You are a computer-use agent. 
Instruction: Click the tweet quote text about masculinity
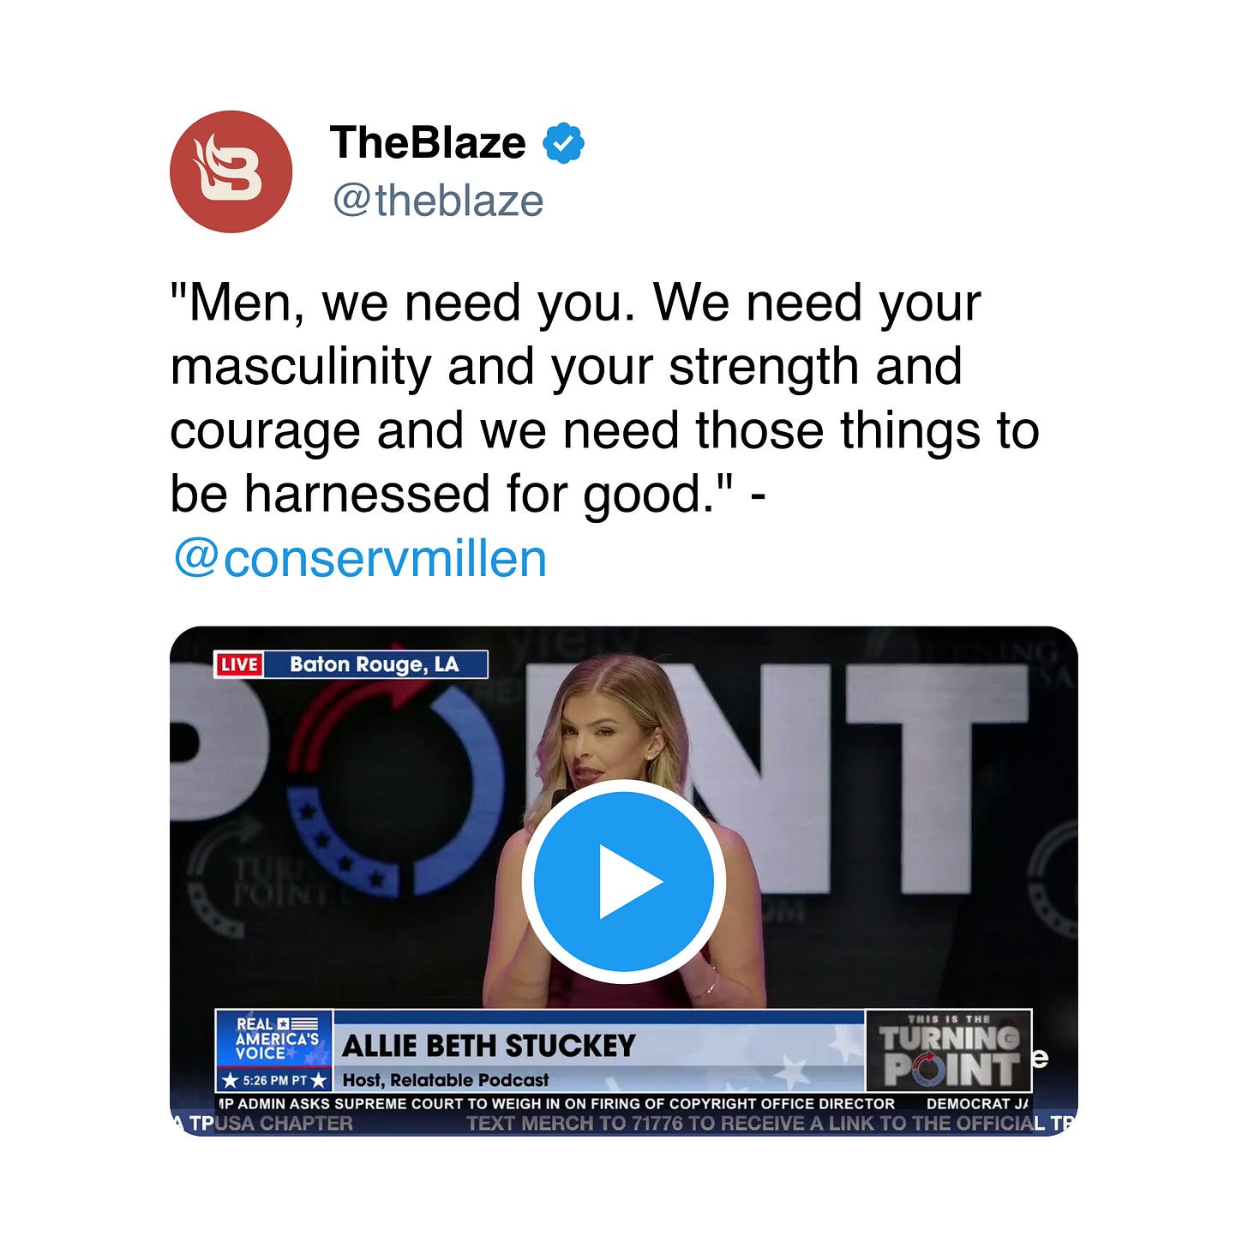pyautogui.click(x=604, y=399)
